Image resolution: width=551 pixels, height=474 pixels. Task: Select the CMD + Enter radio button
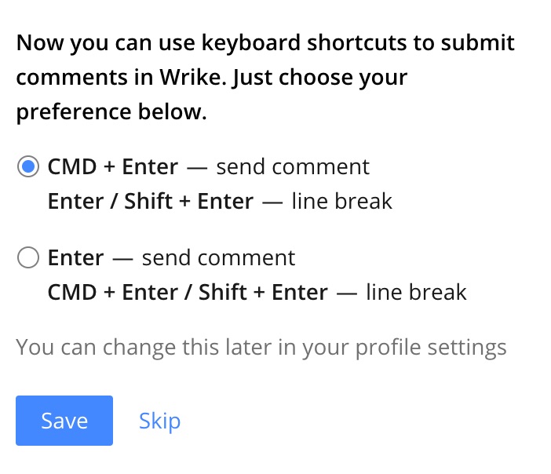28,166
